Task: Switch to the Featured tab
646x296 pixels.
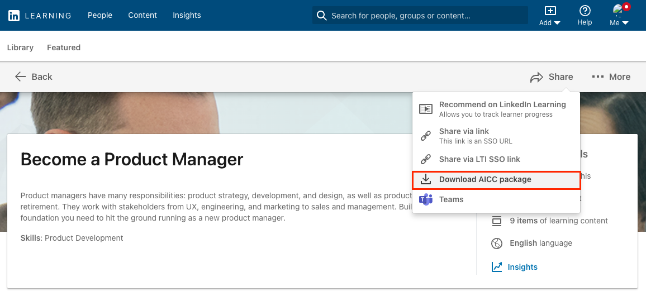Action: (x=64, y=48)
